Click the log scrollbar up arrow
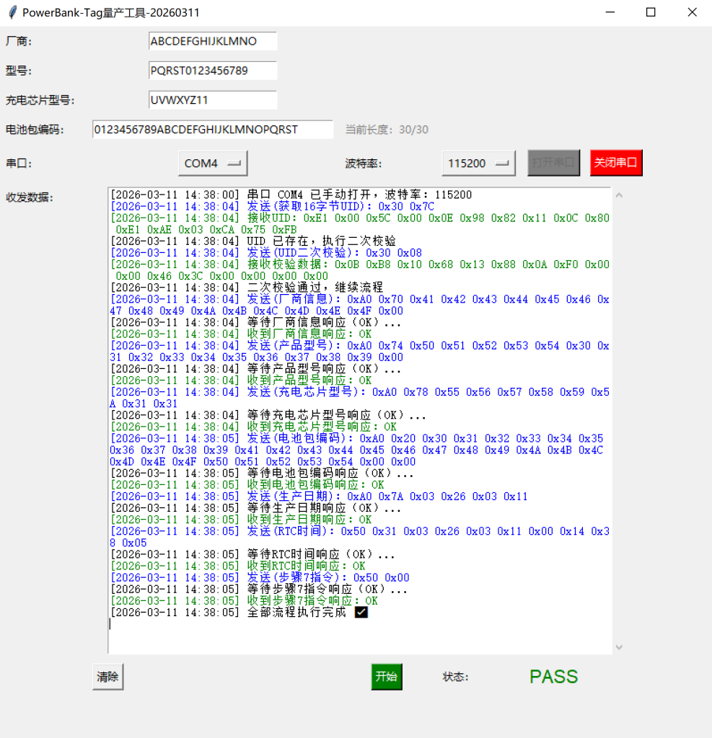This screenshot has height=738, width=712. (x=618, y=195)
